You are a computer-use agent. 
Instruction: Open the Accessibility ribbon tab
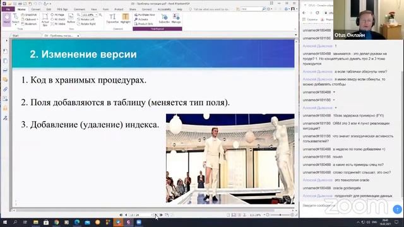click(164, 9)
